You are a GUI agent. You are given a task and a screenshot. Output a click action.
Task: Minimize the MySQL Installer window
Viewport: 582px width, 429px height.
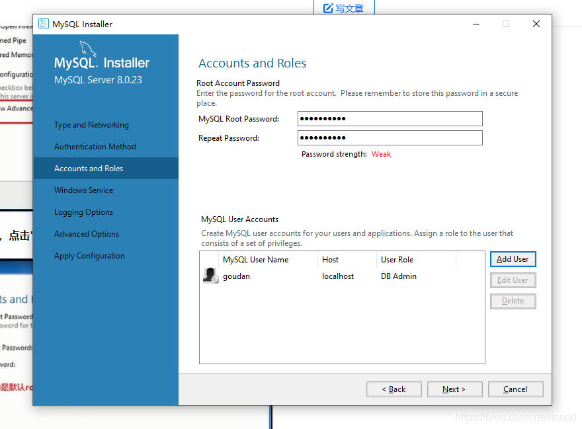click(x=476, y=24)
